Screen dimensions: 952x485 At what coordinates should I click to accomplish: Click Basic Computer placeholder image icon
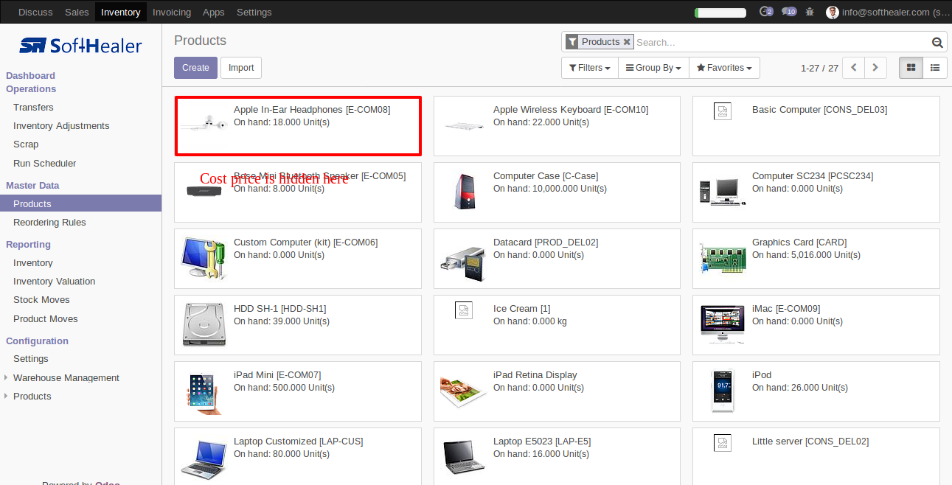point(723,111)
